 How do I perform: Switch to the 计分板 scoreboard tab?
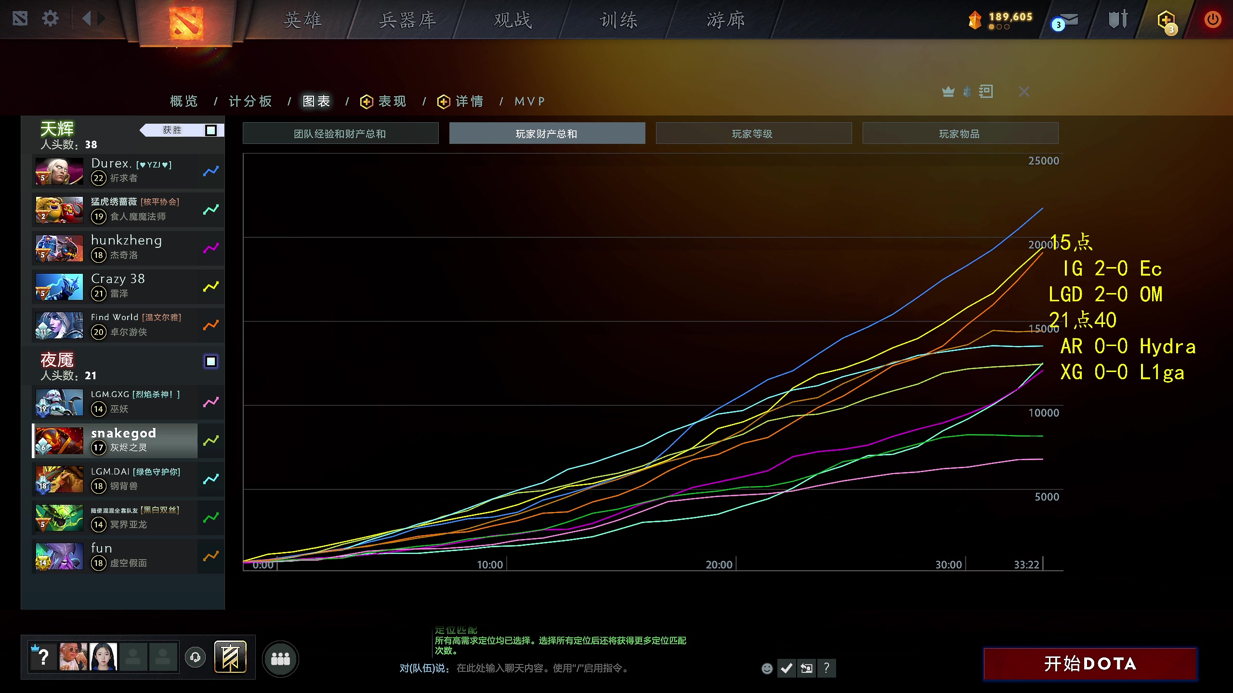[x=250, y=101]
